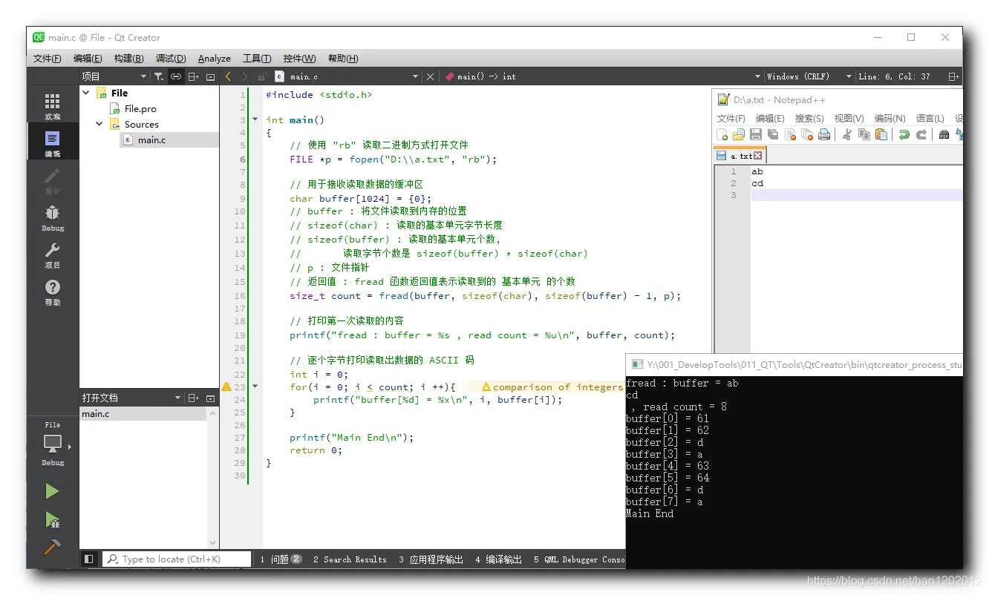Click the Notepad++ Save All icon
The image size is (989, 595).
click(773, 134)
